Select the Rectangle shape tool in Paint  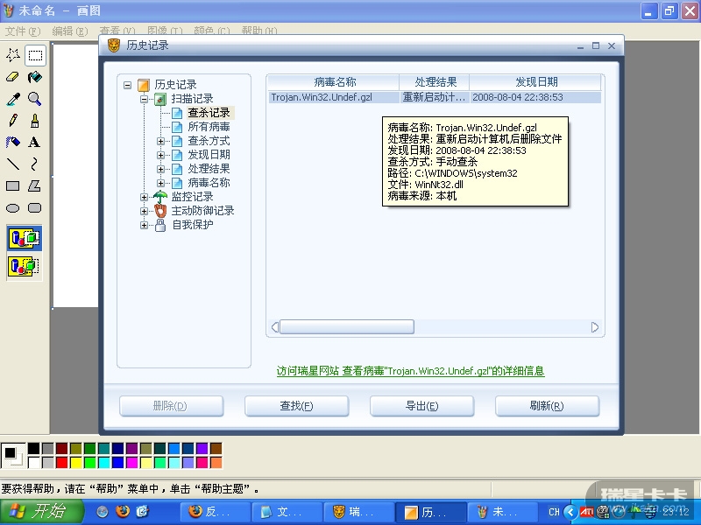13,185
